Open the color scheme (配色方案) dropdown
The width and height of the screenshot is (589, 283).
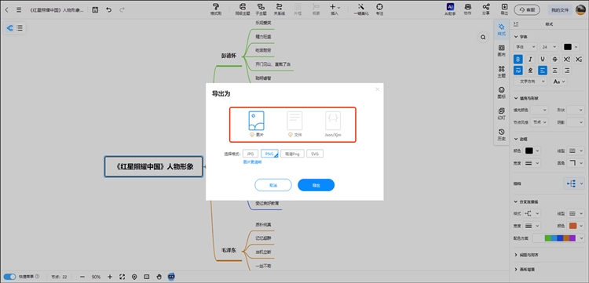coord(559,238)
